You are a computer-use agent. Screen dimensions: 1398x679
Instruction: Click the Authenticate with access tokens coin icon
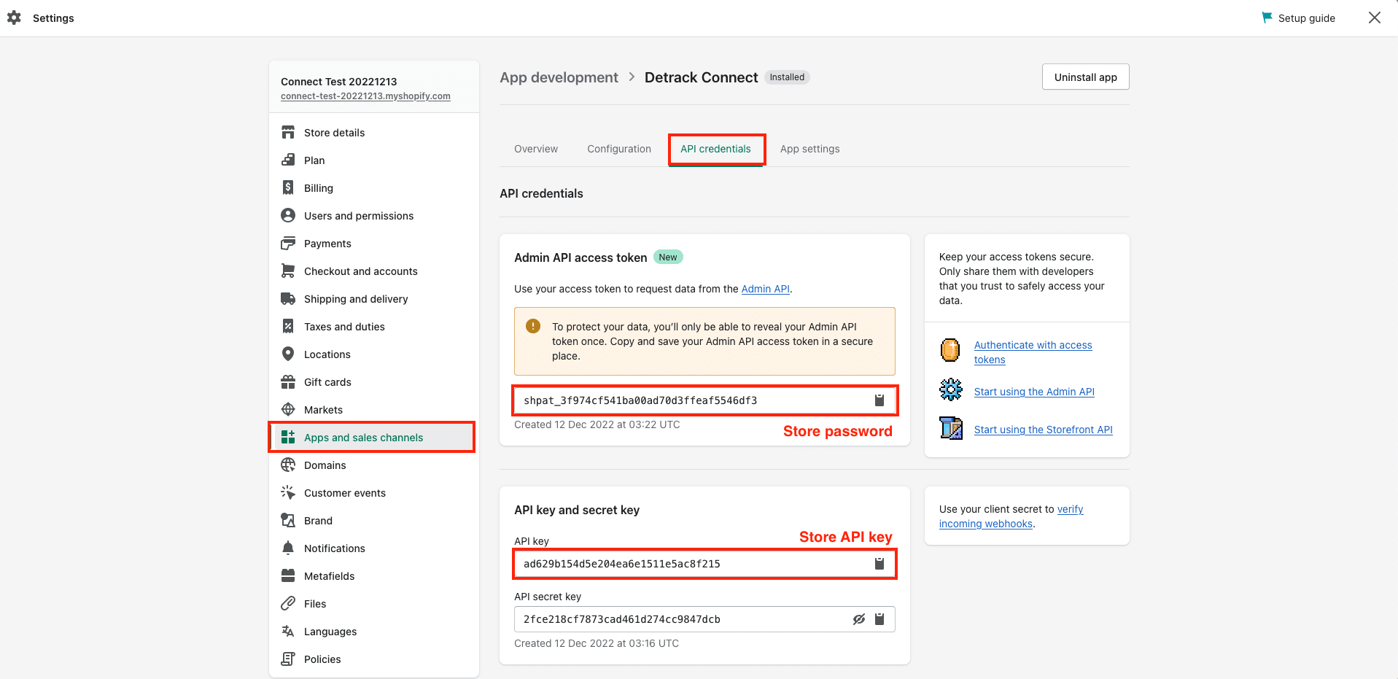950,350
